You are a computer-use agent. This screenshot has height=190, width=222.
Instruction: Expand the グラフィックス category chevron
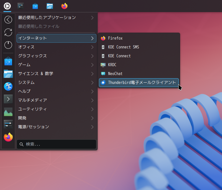(92, 56)
